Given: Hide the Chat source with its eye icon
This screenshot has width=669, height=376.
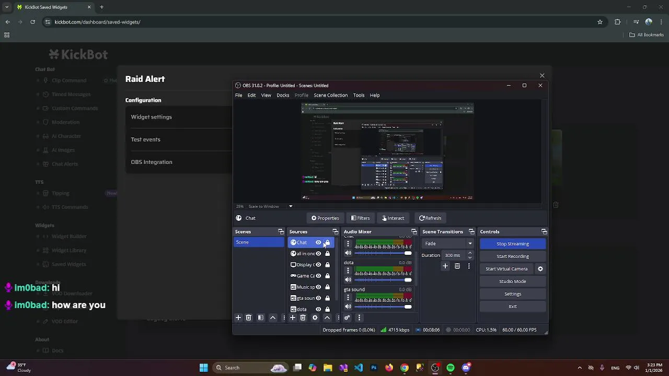Looking at the screenshot, I should (318, 242).
